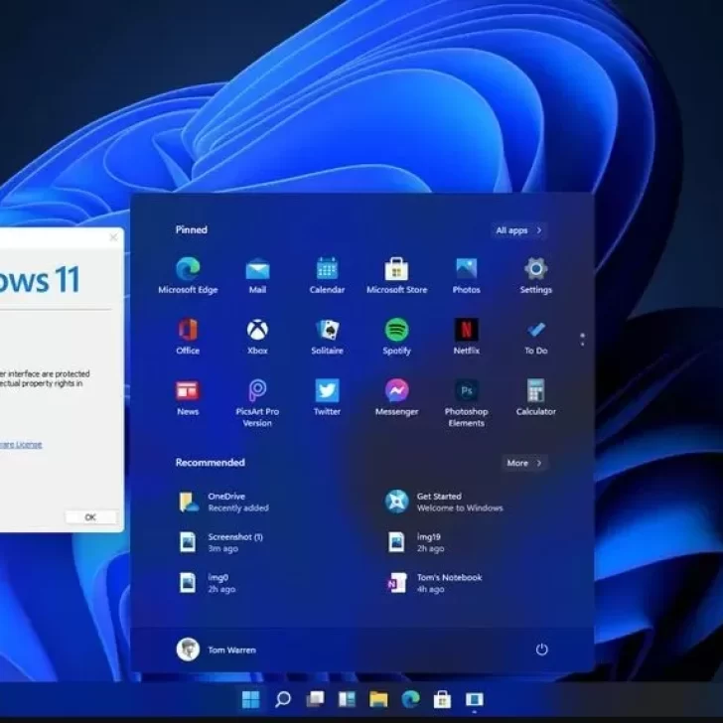Screen dimensions: 723x723
Task: Open Microsoft Store pinned icon
Action: (396, 270)
